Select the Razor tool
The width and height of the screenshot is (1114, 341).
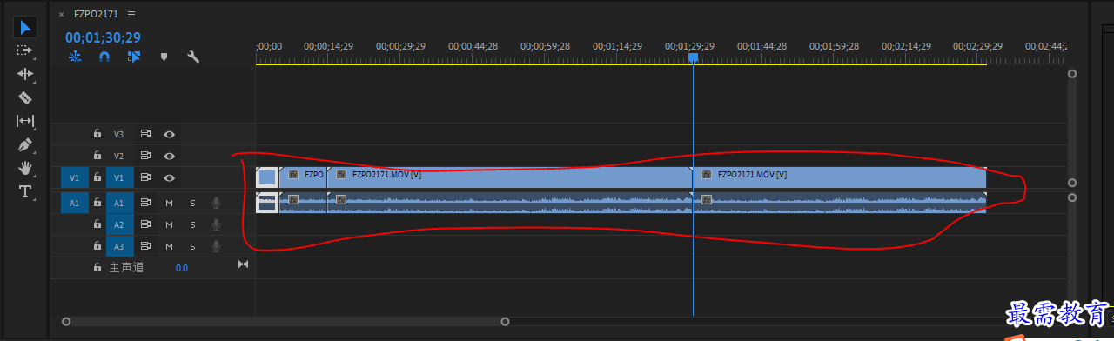pyautogui.click(x=25, y=97)
